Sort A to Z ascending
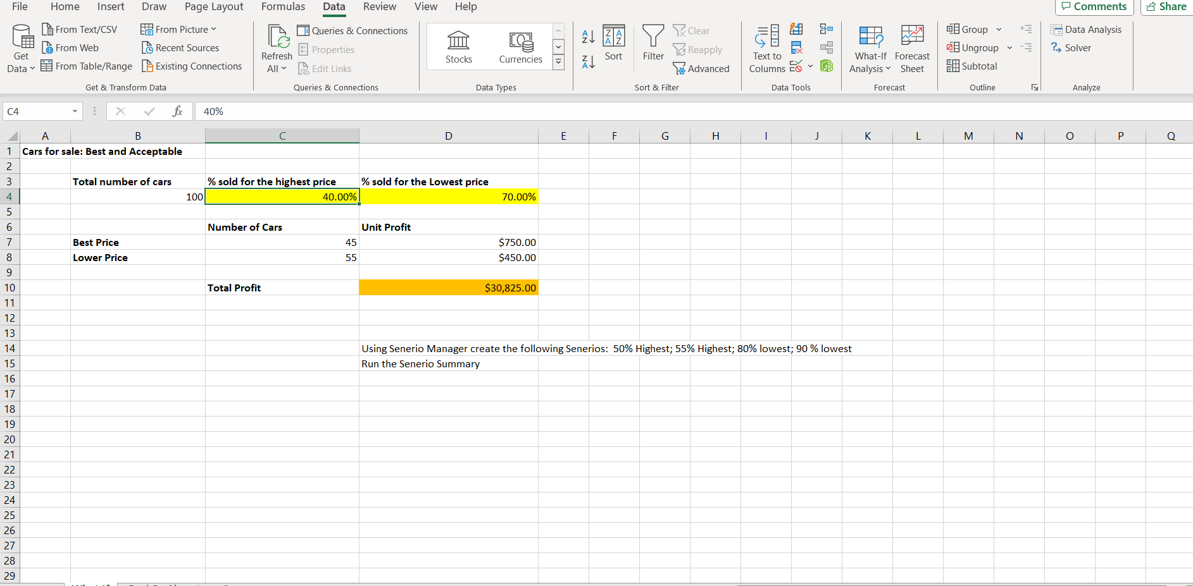Screen dimensions: 1193x586 coord(588,37)
